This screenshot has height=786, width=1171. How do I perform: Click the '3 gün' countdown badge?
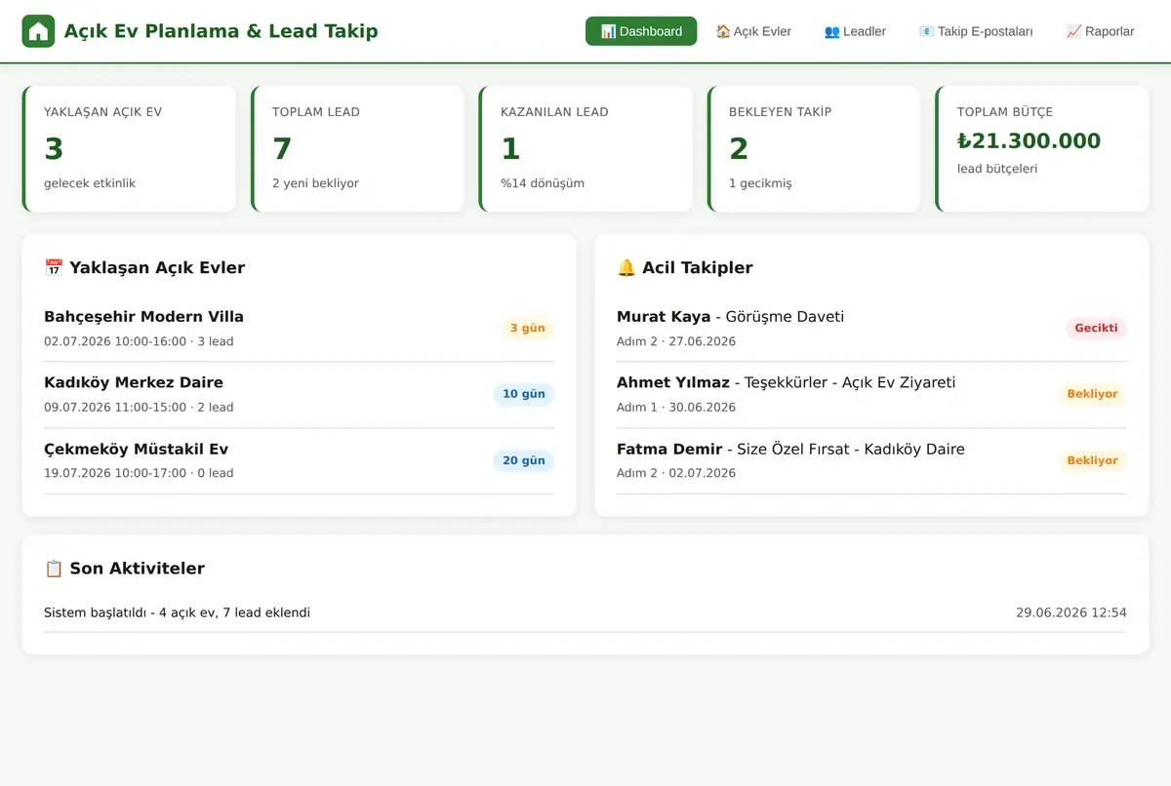point(527,329)
